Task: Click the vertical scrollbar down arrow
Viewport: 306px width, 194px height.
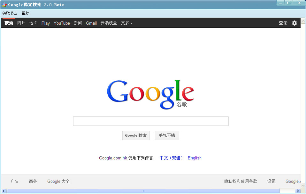Action: click(303, 186)
